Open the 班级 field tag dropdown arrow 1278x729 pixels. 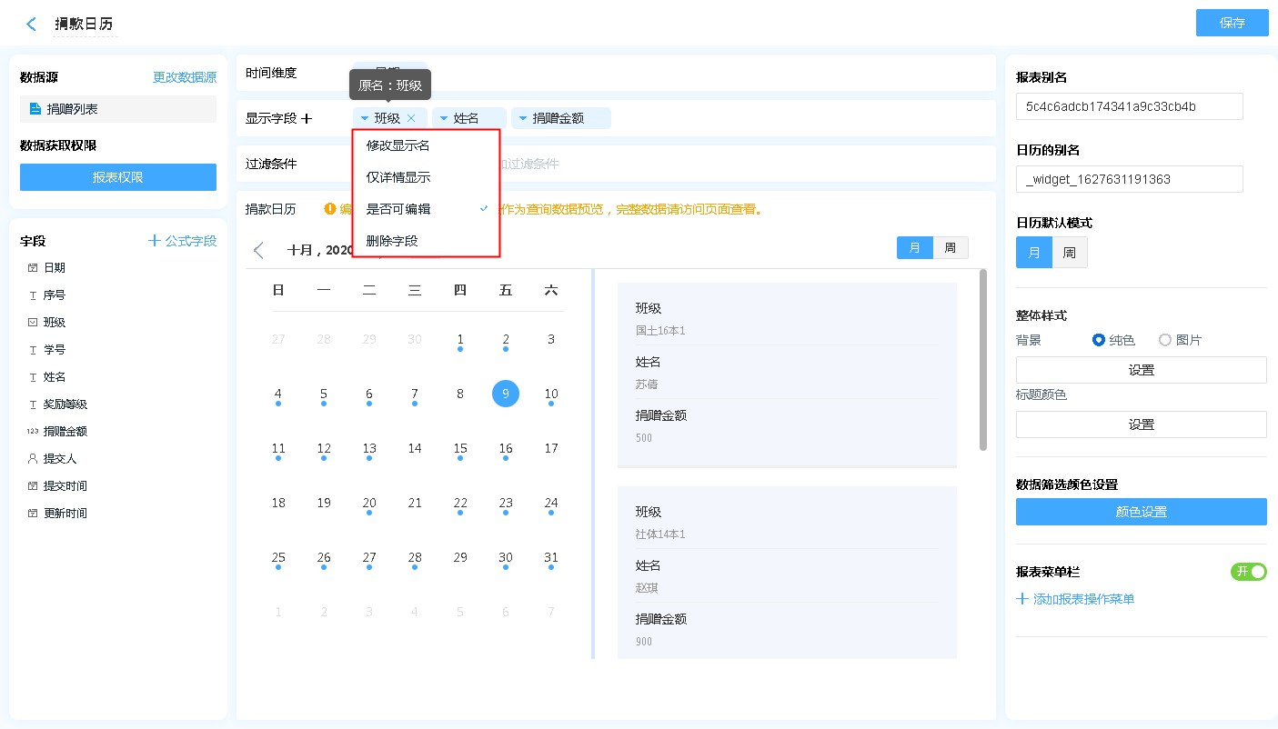[364, 118]
